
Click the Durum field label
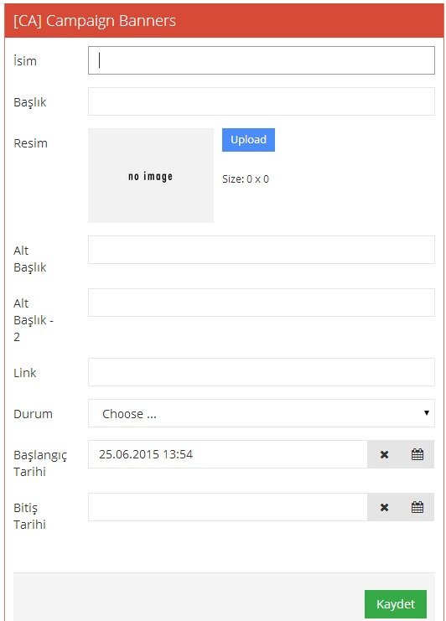(x=33, y=414)
